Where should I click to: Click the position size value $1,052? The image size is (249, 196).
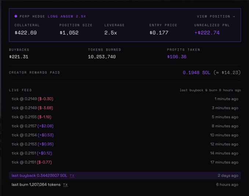(x=69, y=33)
